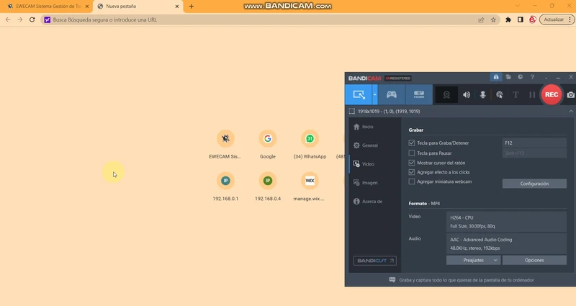Open the scheduled recording clock icon
Image resolution: width=576 pixels, height=306 pixels.
pos(520,77)
